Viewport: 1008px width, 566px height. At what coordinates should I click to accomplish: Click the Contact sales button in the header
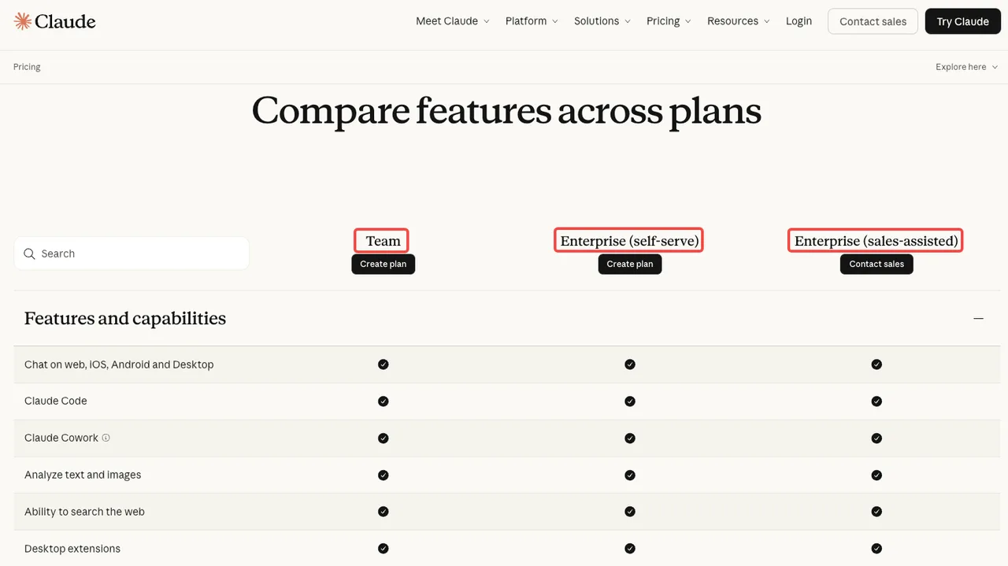point(873,21)
